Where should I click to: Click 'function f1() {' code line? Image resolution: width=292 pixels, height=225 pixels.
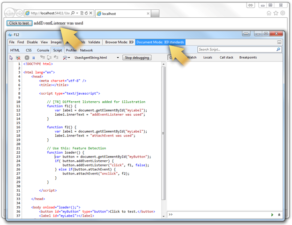coord(62,106)
